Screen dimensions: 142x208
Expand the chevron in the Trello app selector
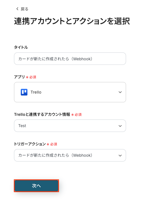[x=120, y=92]
